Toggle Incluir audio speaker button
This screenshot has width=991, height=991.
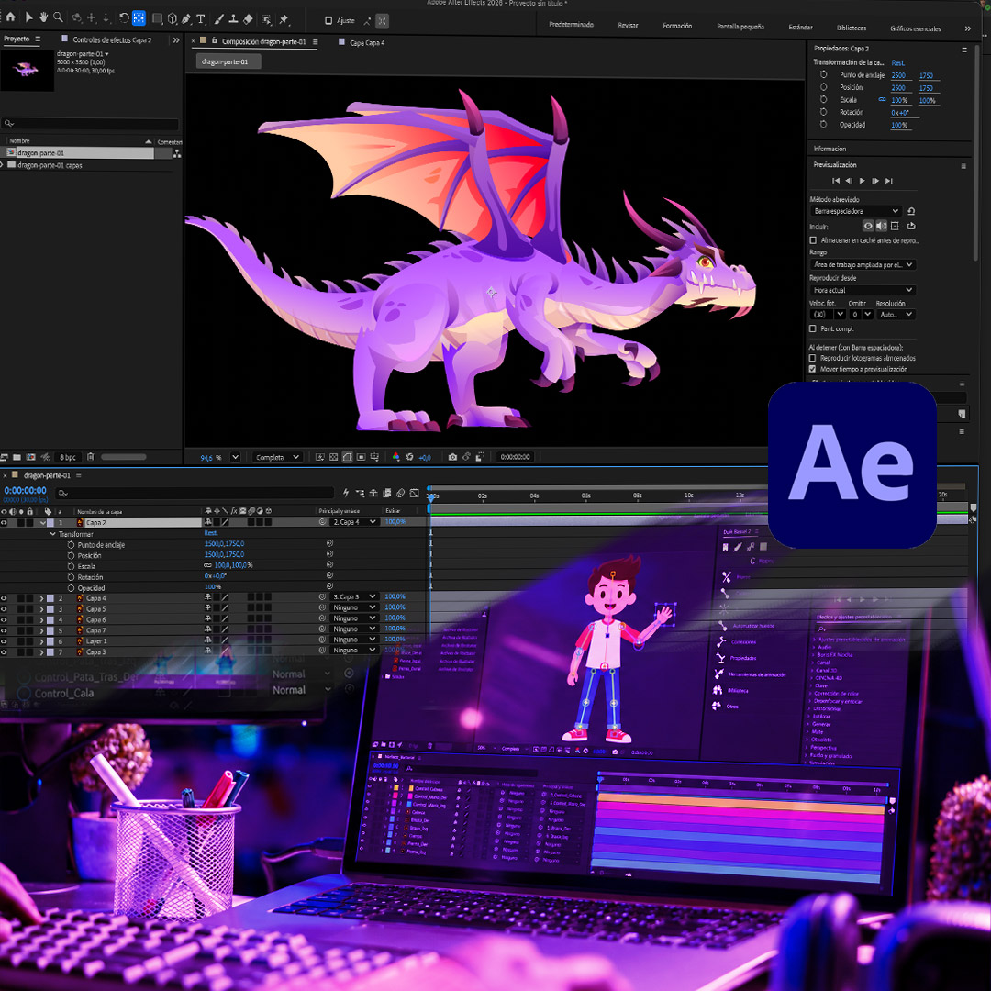pyautogui.click(x=881, y=226)
